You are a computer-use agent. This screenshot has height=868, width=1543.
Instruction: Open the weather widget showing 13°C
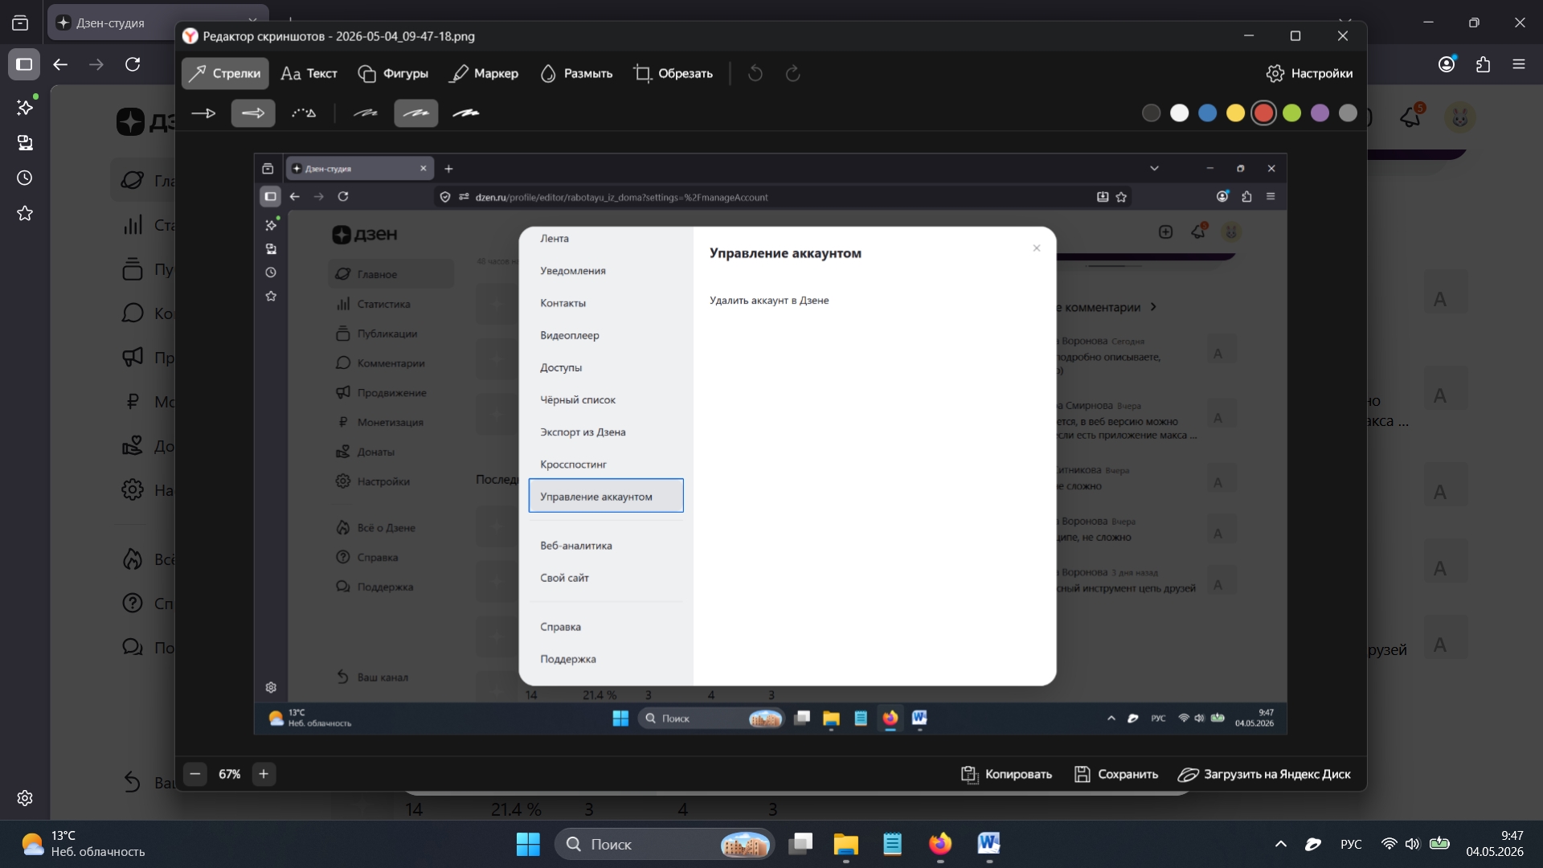(84, 844)
